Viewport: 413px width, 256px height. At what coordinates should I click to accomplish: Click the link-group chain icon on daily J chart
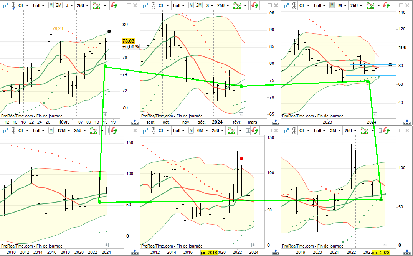point(13,5)
